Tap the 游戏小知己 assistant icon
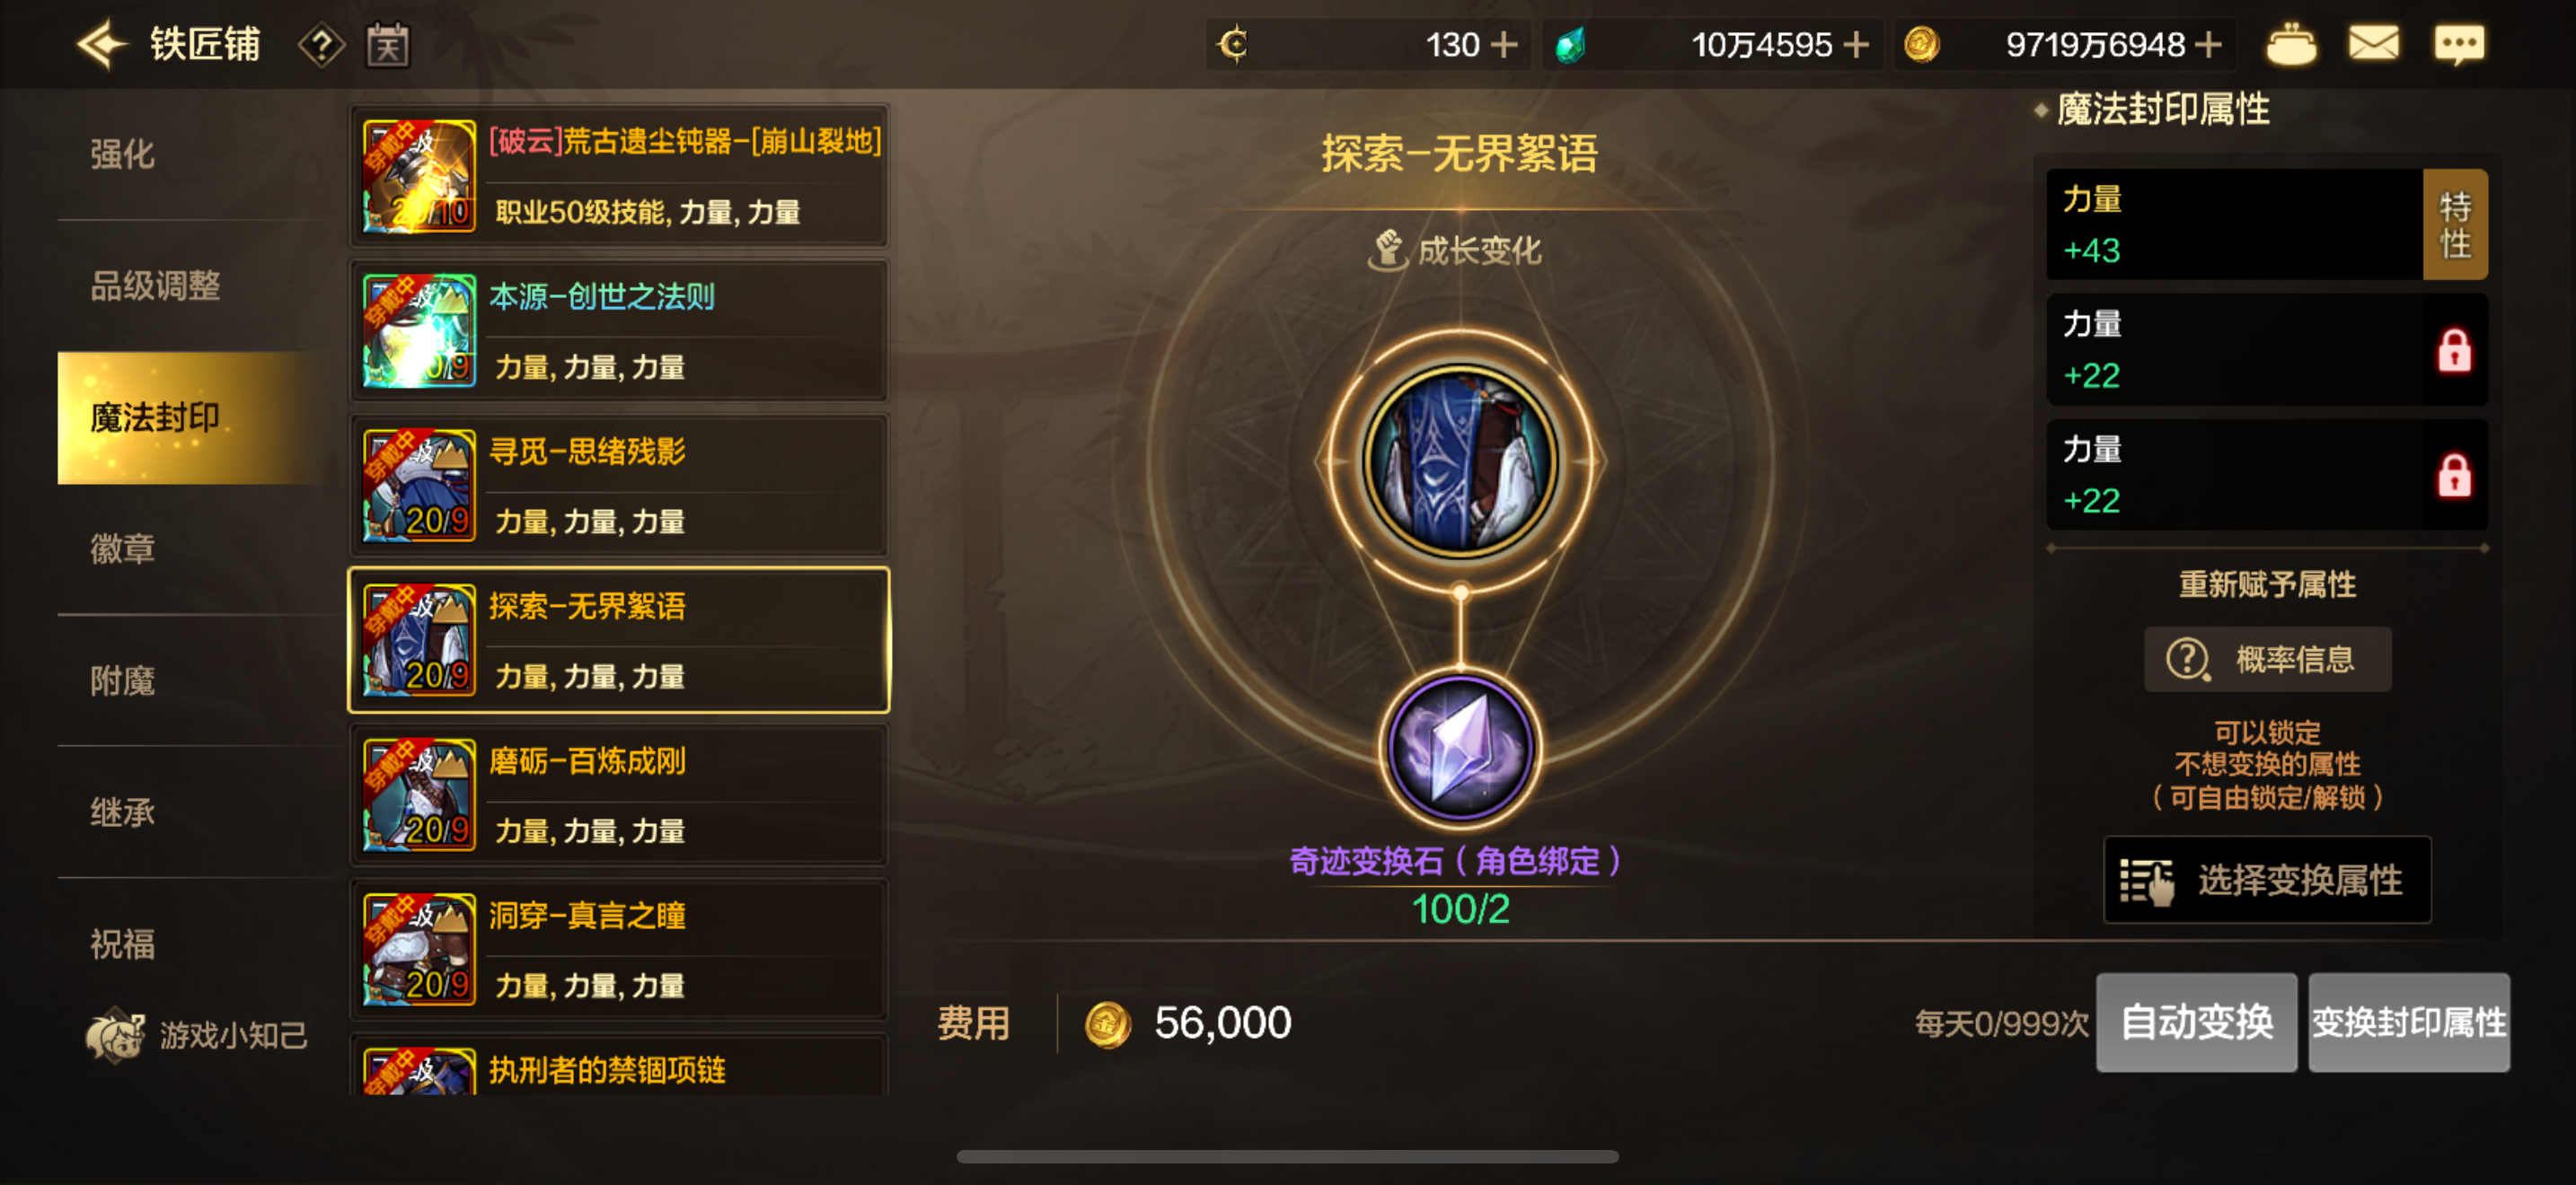This screenshot has height=1185, width=2576. [x=116, y=1035]
